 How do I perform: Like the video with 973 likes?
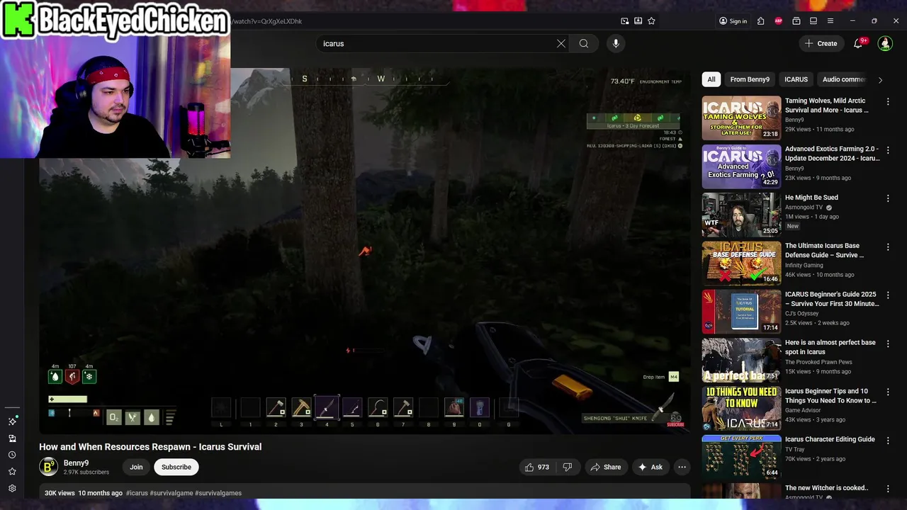coord(536,467)
